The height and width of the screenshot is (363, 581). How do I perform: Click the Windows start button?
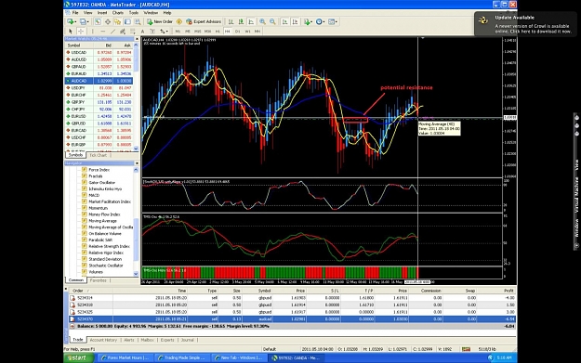click(79, 357)
